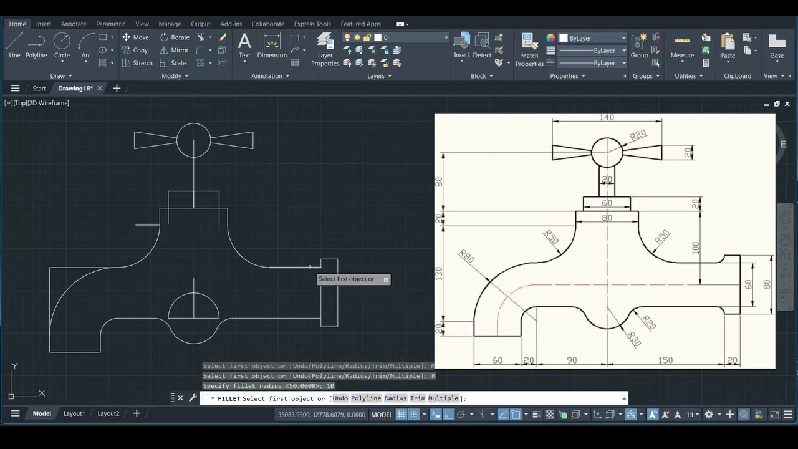798x449 pixels.
Task: Switch to the Annotate ribbon tab
Action: (74, 24)
